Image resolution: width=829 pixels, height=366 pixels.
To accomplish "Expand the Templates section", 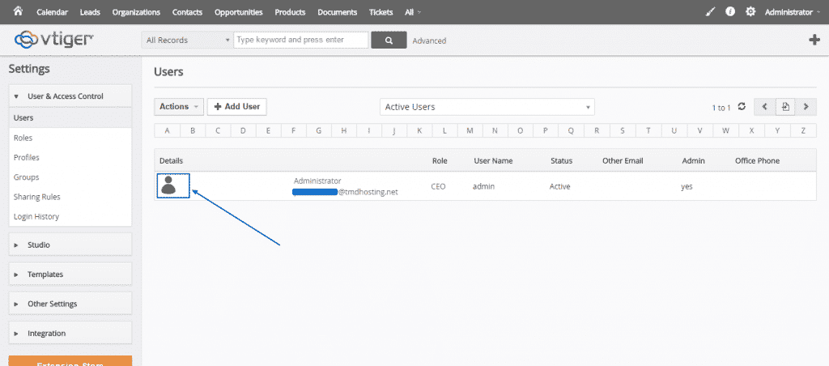I will pos(70,274).
